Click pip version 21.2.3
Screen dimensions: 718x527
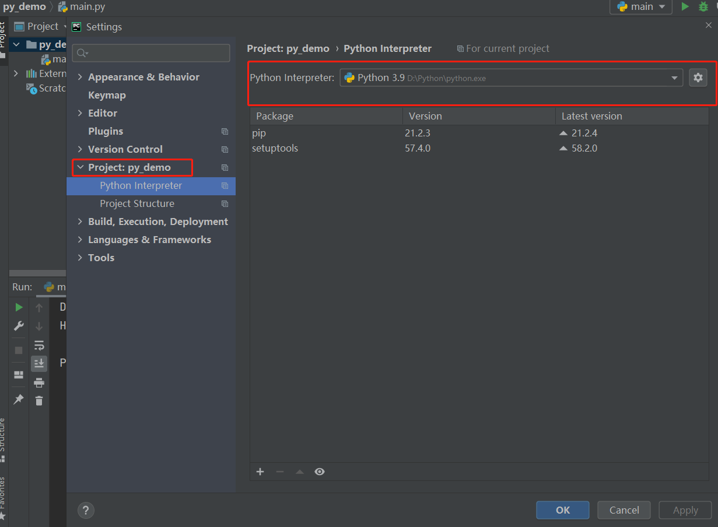[x=418, y=133]
